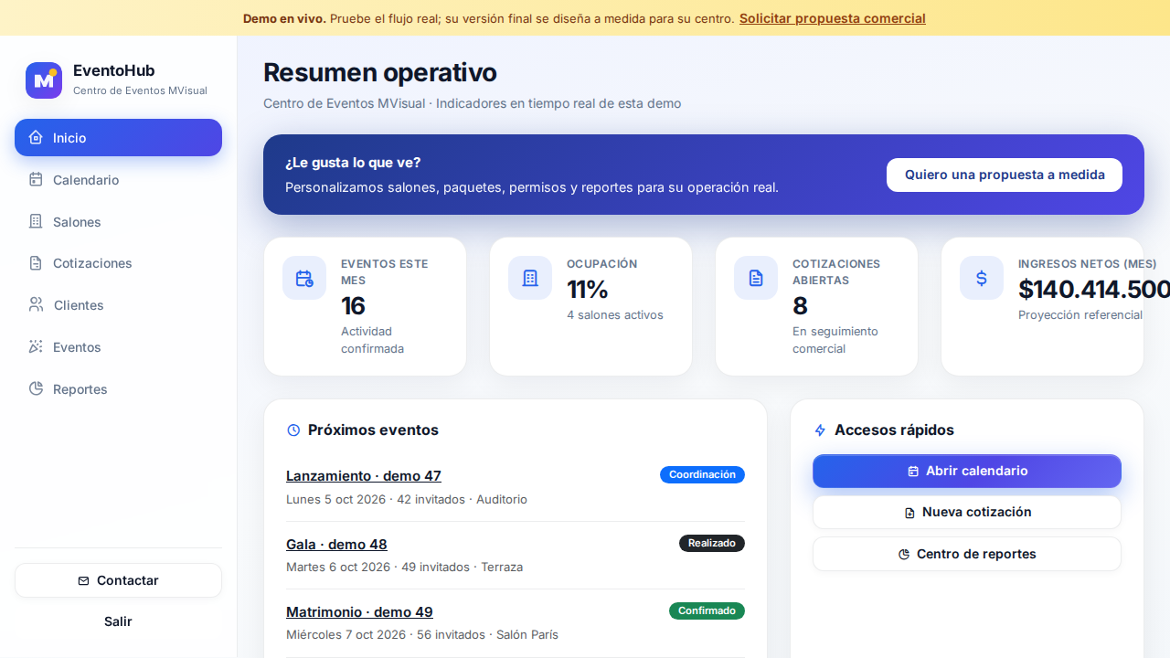
Task: Click the lightning icon beside Accesos rápidos
Action: click(820, 430)
